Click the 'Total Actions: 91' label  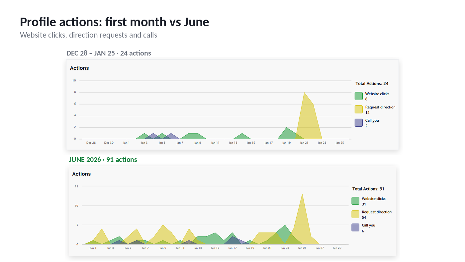[368, 189]
